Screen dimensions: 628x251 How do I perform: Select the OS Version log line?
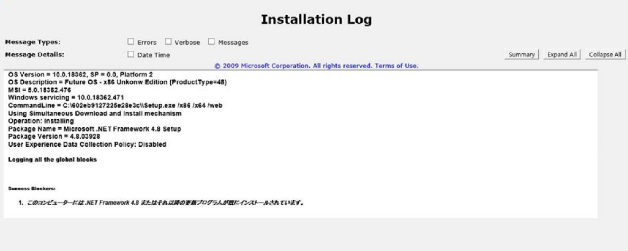click(x=80, y=74)
